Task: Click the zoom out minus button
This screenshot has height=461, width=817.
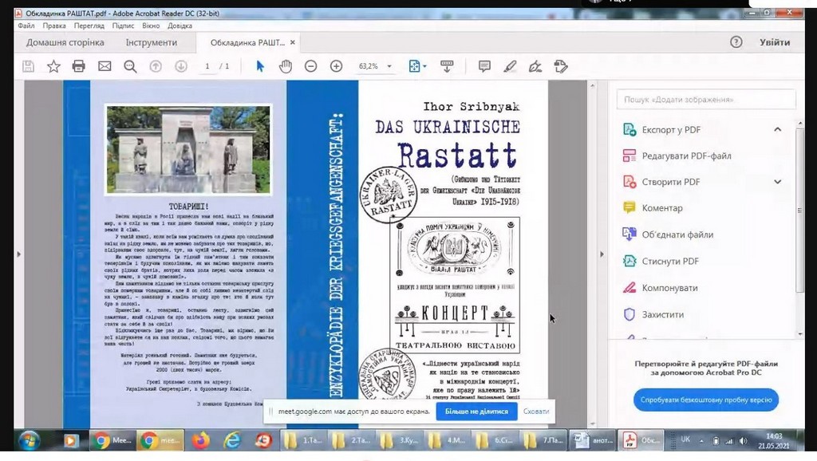Action: click(x=310, y=66)
